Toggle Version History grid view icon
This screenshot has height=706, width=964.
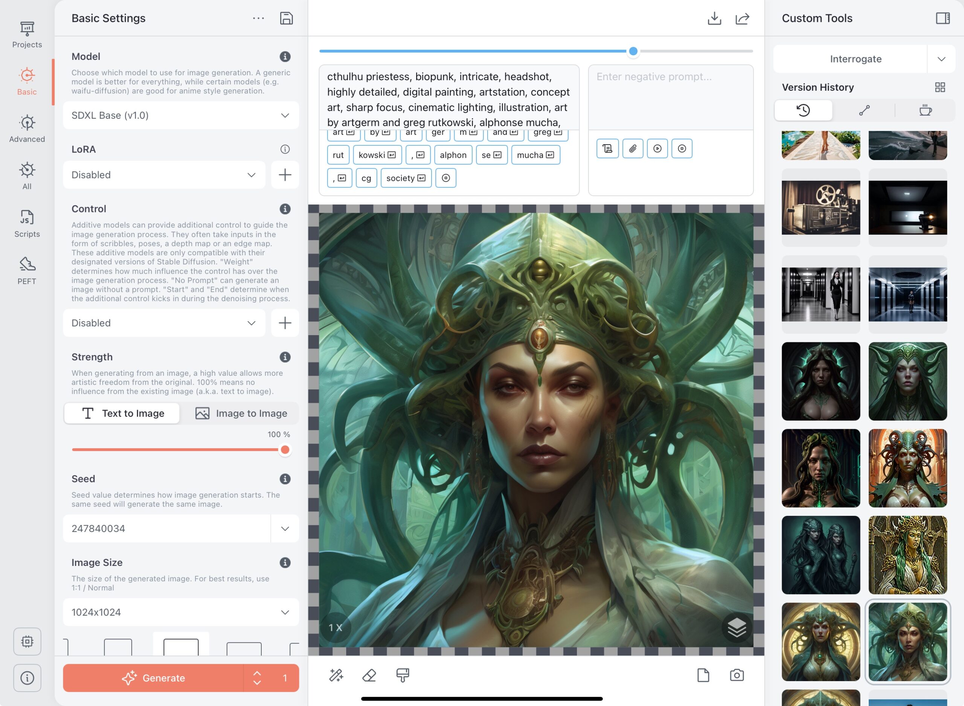tap(940, 87)
